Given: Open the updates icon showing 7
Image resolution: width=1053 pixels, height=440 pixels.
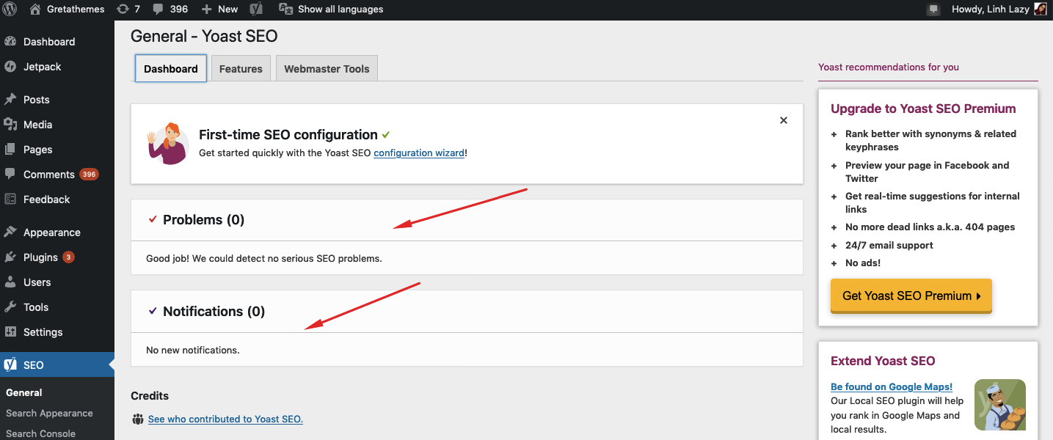Looking at the screenshot, I should [x=123, y=10].
